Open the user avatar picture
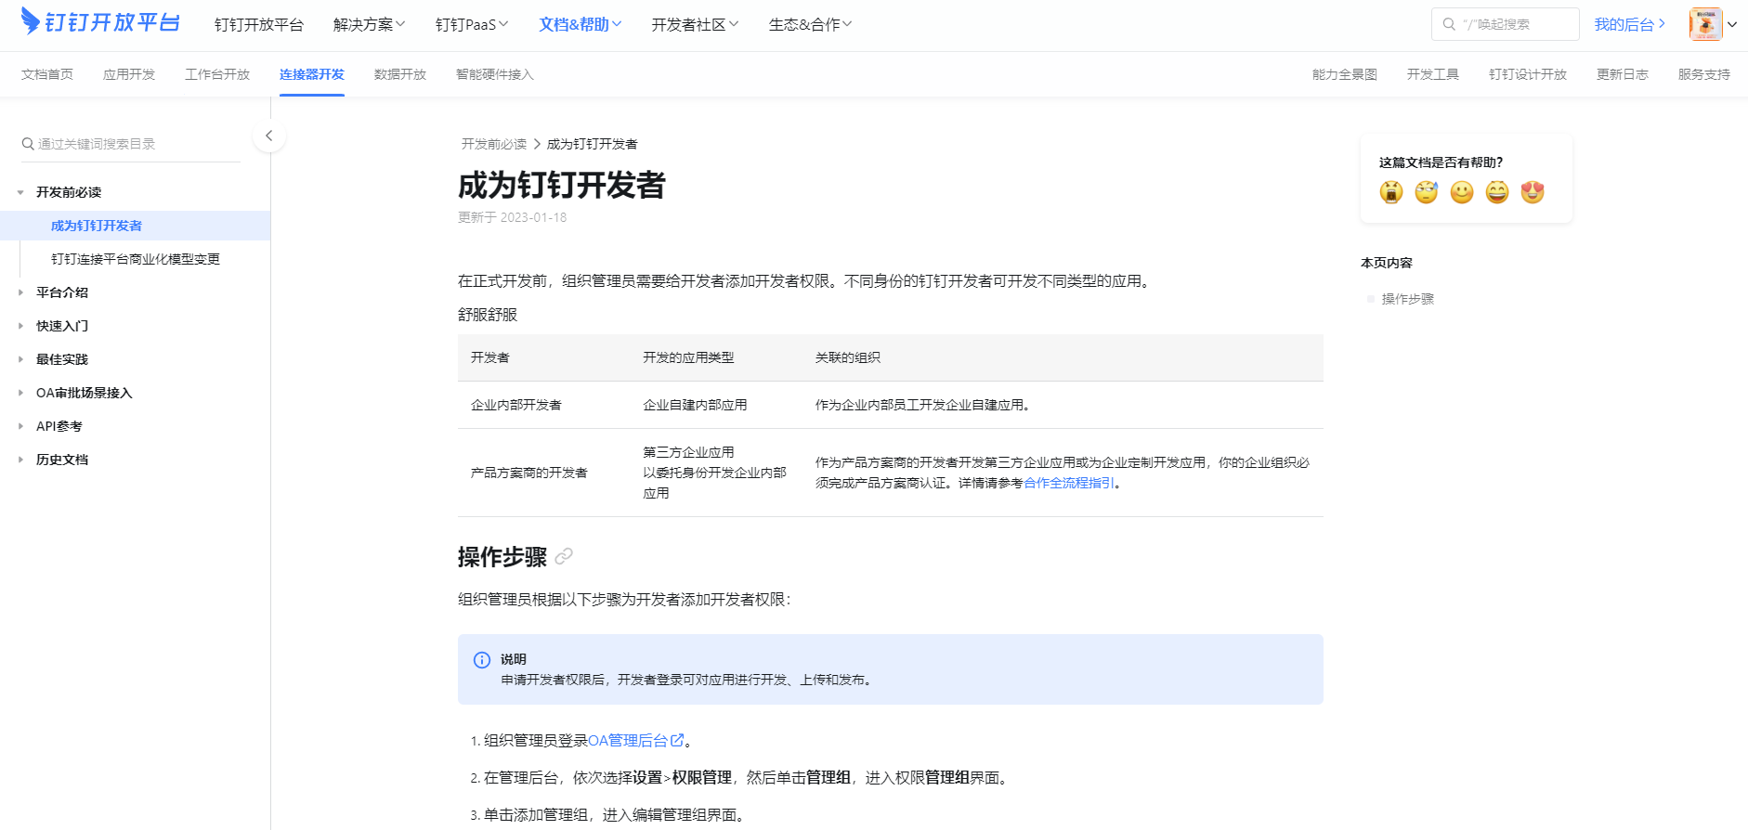Screen dimensions: 1748x830 click(x=1705, y=24)
